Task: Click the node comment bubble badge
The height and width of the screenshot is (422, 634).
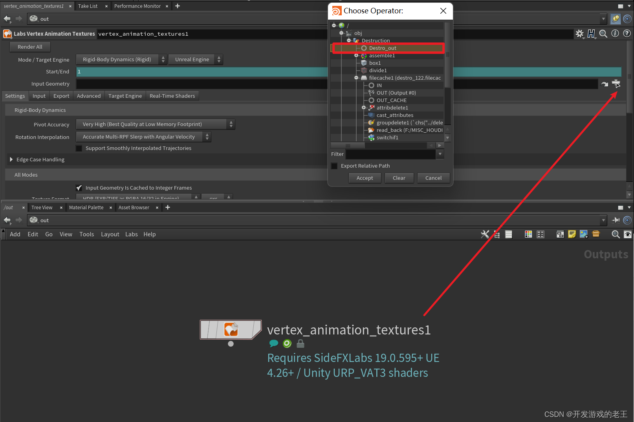Action: point(274,343)
